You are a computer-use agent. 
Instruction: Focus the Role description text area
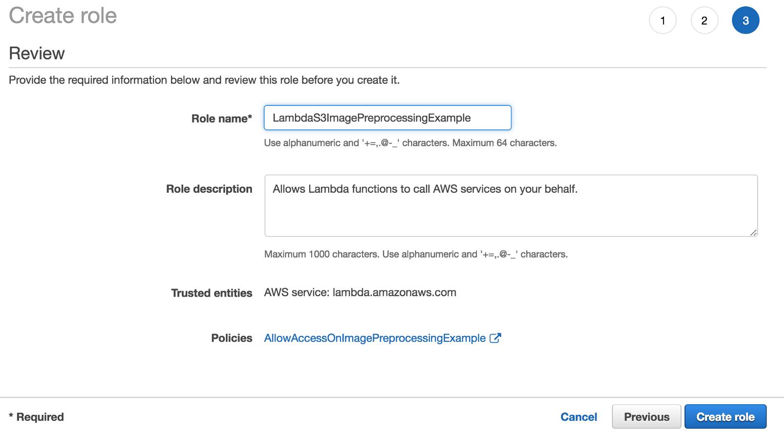point(511,205)
